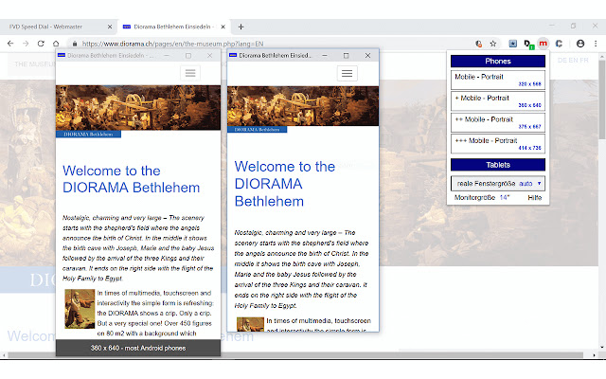Screen dimensions: 606x379
Task: Click the Monitorgröße 14" value
Action: point(505,198)
